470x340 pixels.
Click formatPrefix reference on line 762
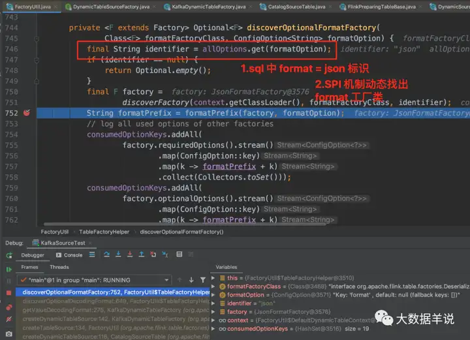tap(229, 220)
